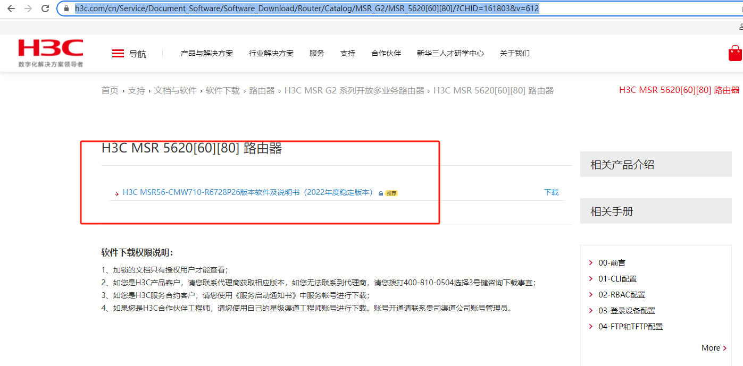Click the yellow 推荐 badge
This screenshot has width=743, height=366.
coord(391,193)
